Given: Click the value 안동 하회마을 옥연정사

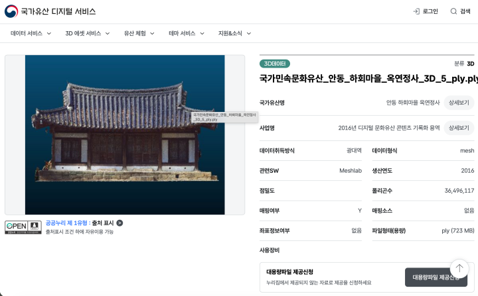Looking at the screenshot, I should (x=413, y=103).
